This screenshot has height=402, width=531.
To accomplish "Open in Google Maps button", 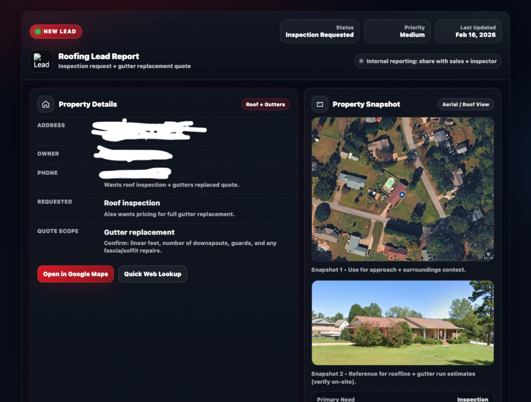I will (76, 274).
